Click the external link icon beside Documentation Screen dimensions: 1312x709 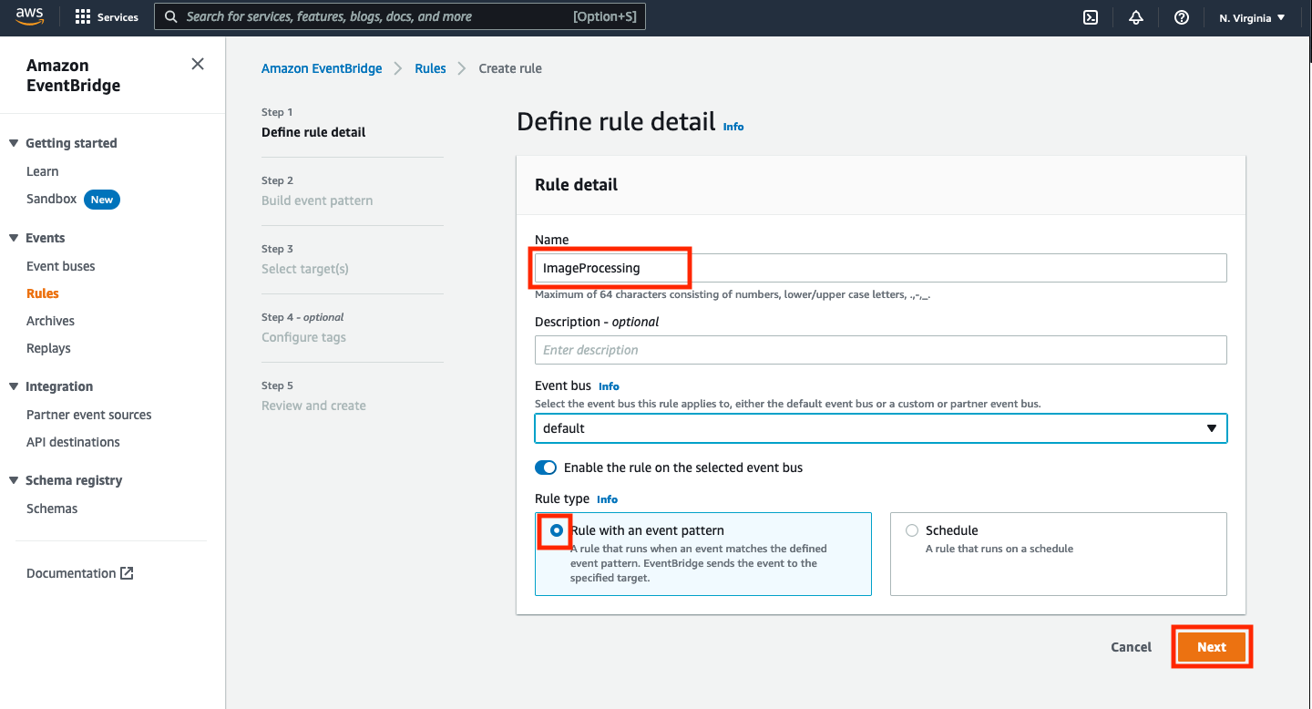[127, 573]
